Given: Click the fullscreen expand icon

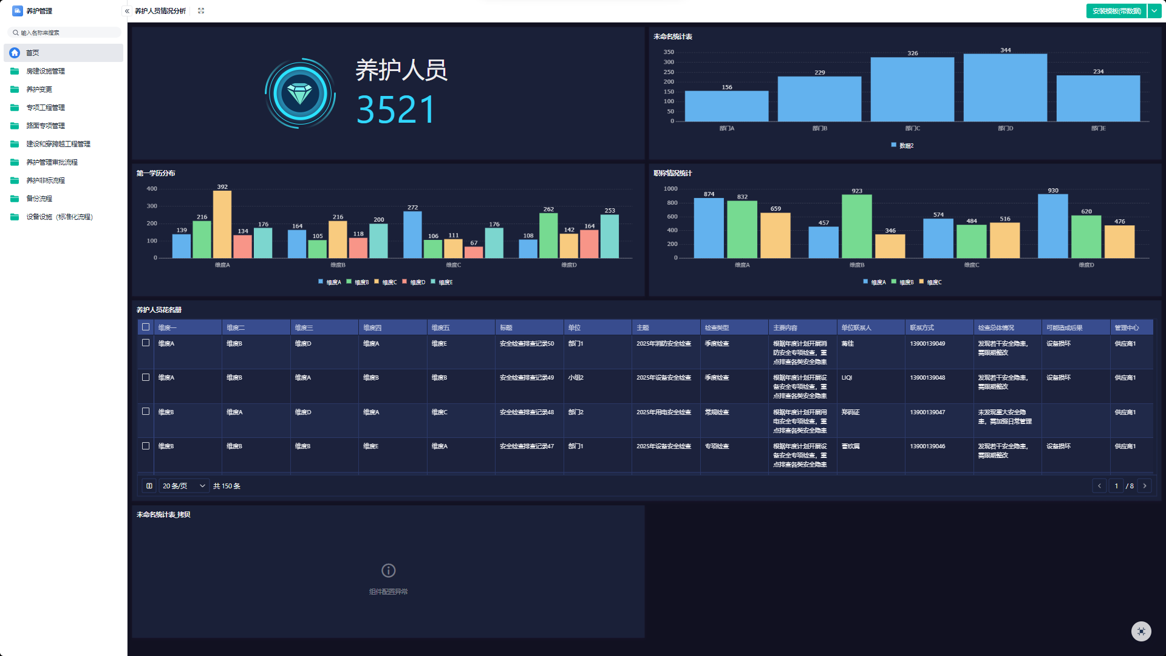Looking at the screenshot, I should click(201, 11).
